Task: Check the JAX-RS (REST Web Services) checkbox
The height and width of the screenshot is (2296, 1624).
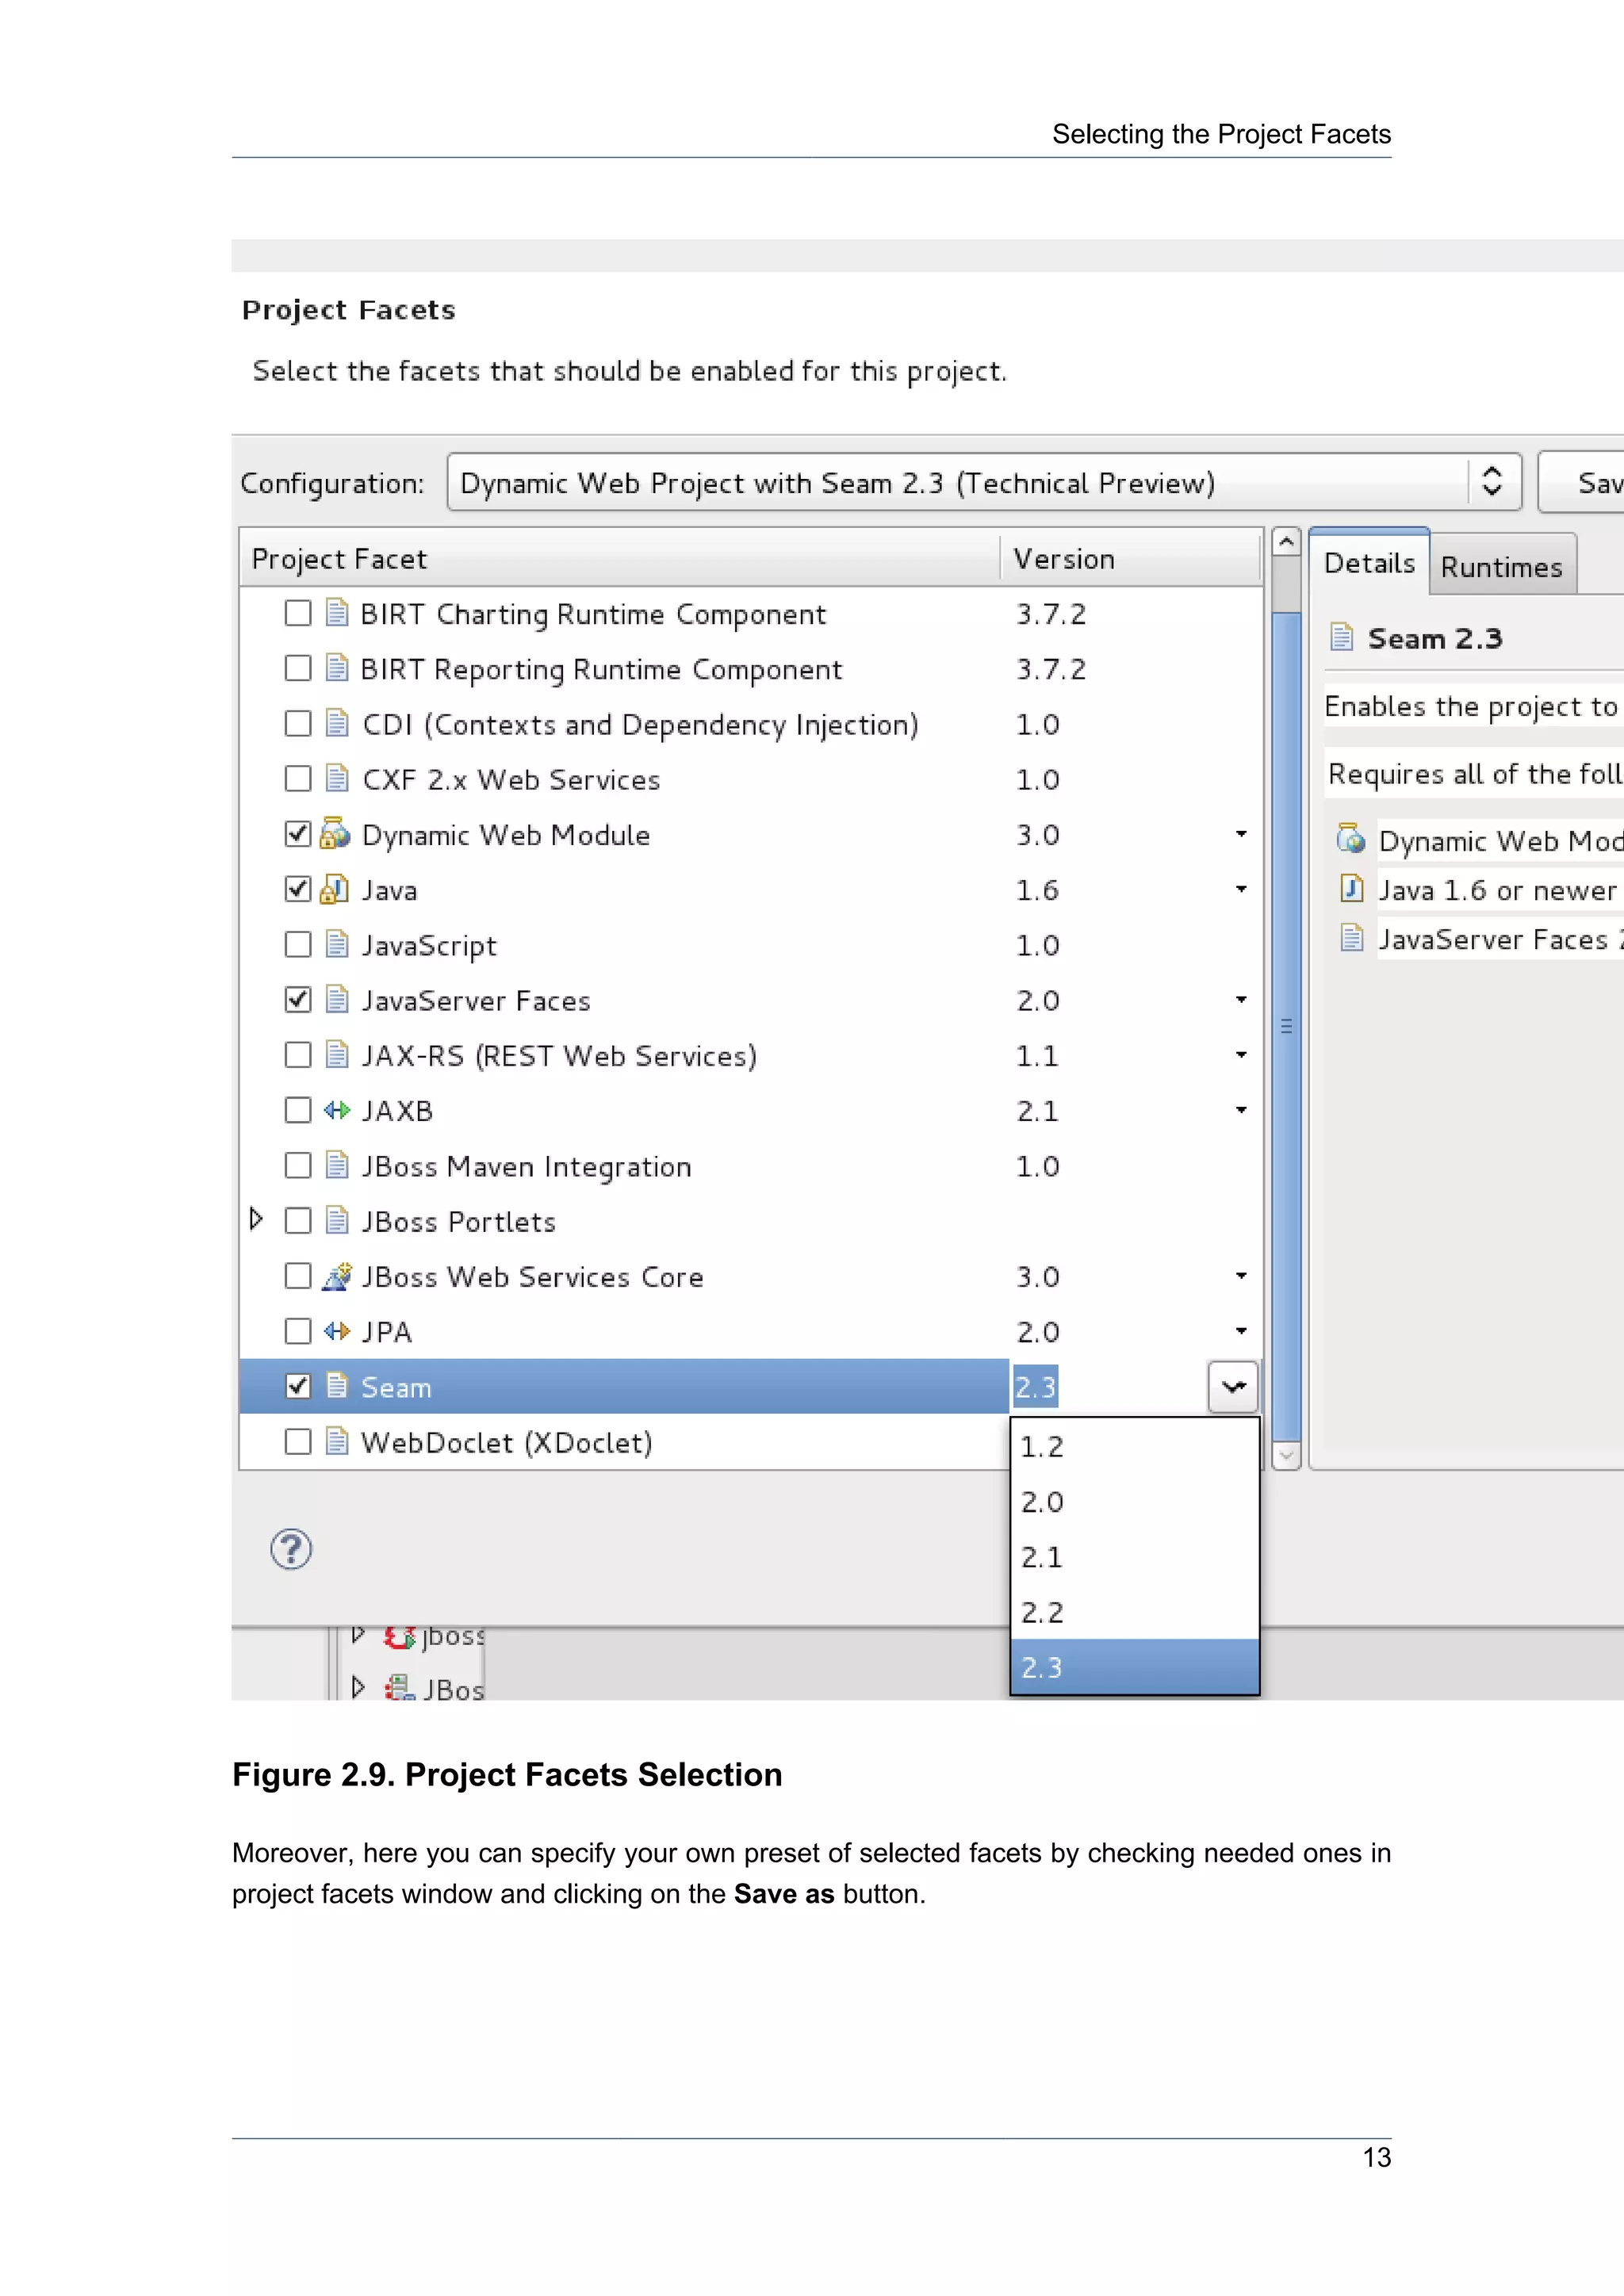Action: [x=298, y=1054]
